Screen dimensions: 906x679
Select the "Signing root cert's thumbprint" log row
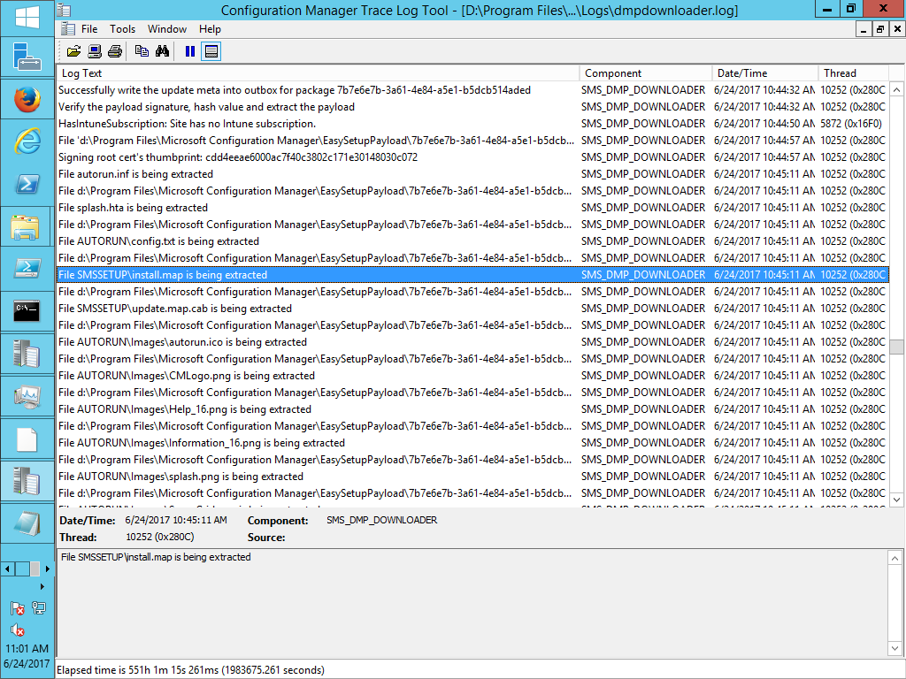tap(472, 157)
